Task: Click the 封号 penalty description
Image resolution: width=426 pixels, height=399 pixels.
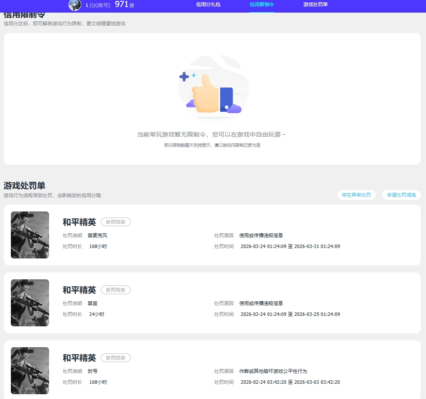Action: pyautogui.click(x=92, y=371)
